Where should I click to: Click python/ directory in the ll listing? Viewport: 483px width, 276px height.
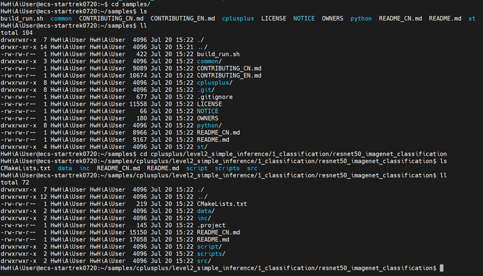click(209, 126)
